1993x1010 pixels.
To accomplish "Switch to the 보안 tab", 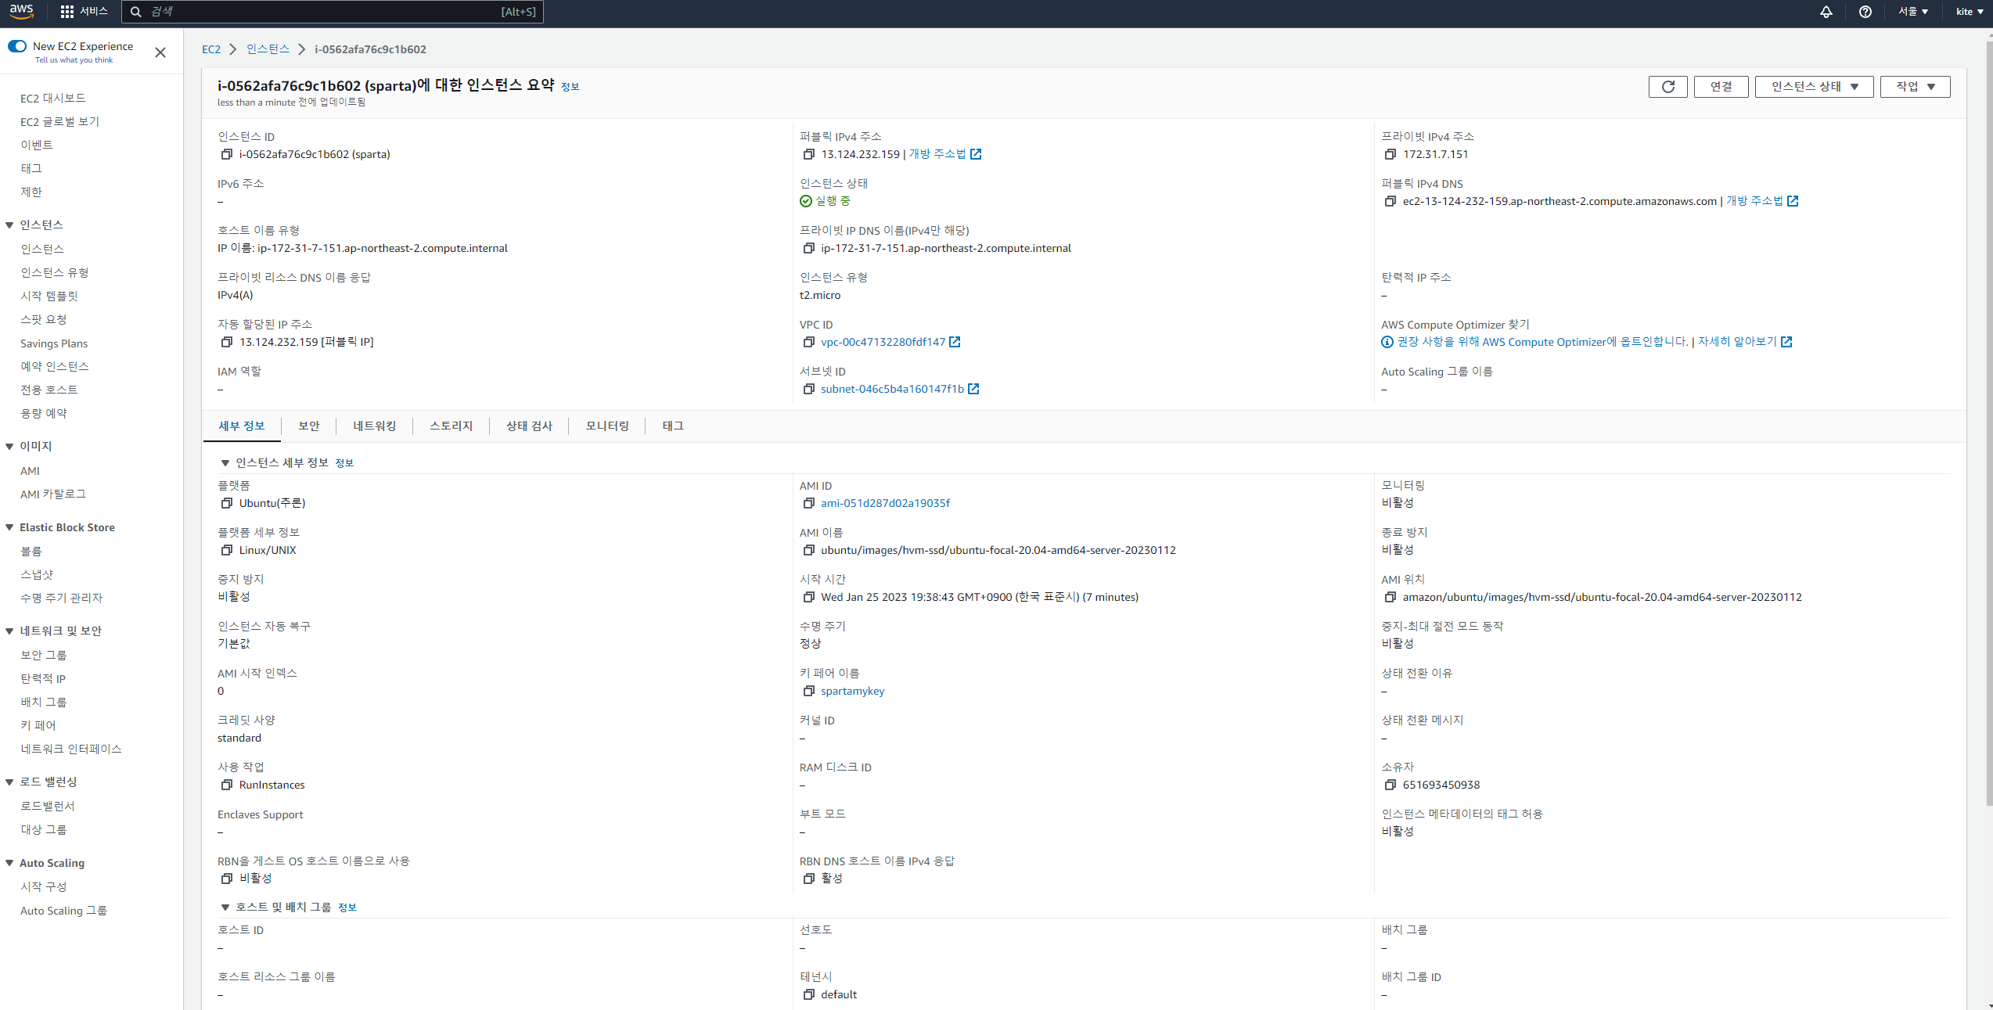I will click(309, 426).
